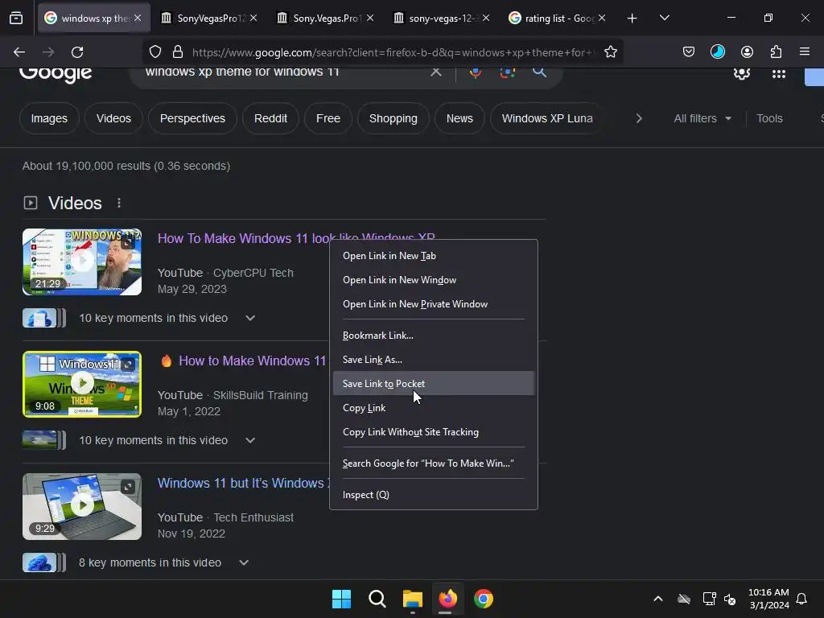
Task: Select Save Link to Pocket
Action: (433, 384)
